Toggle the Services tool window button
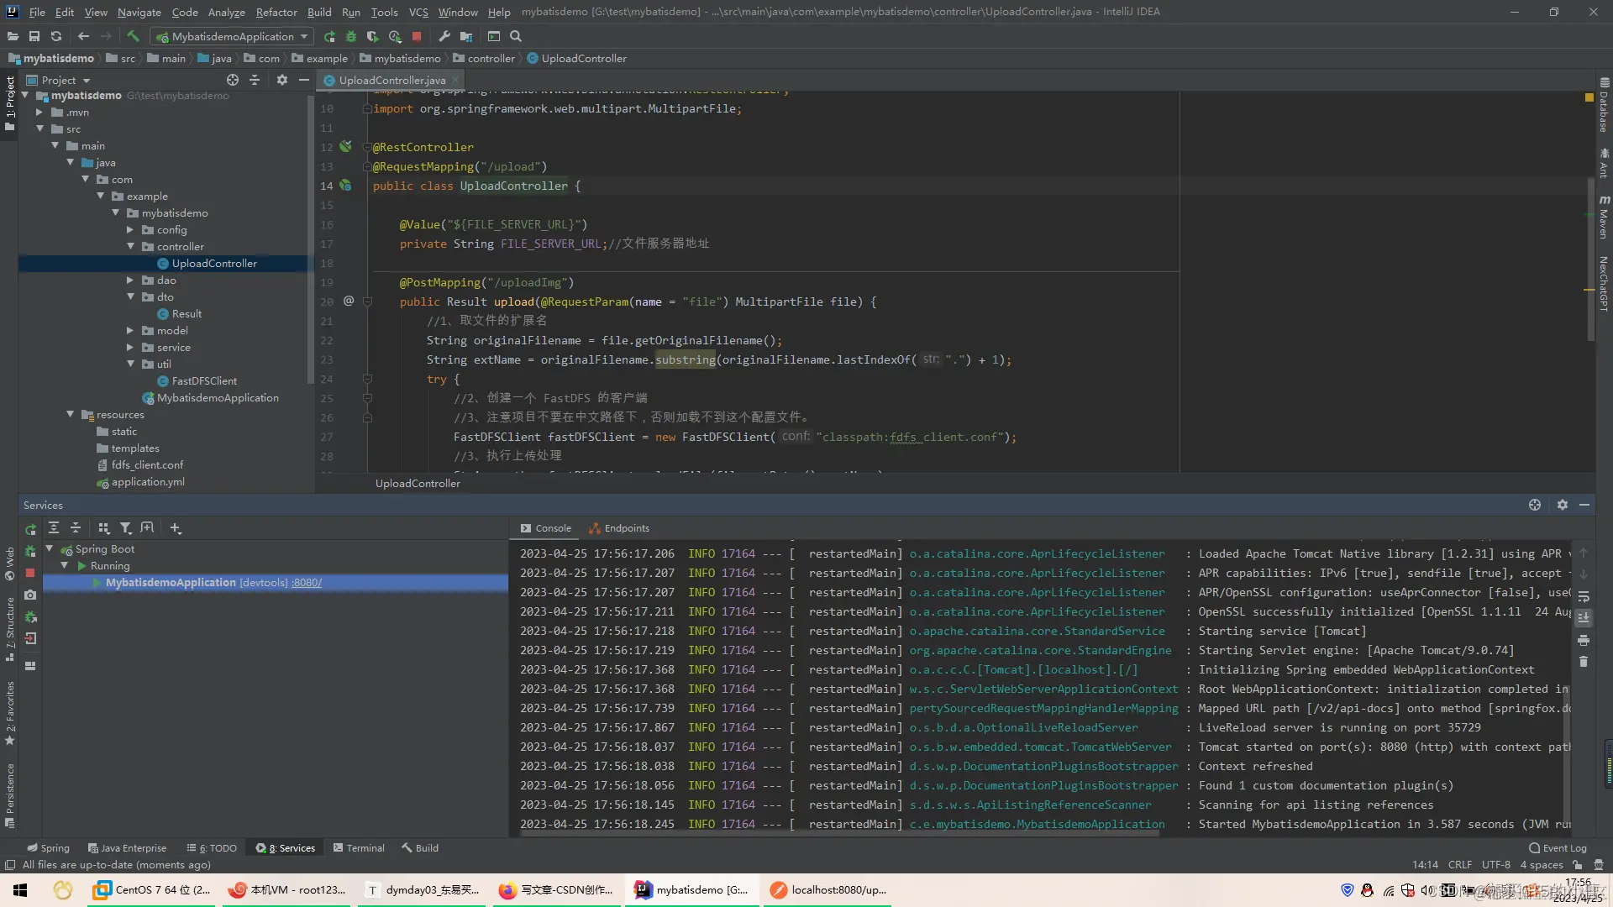Image resolution: width=1613 pixels, height=907 pixels. [x=286, y=848]
